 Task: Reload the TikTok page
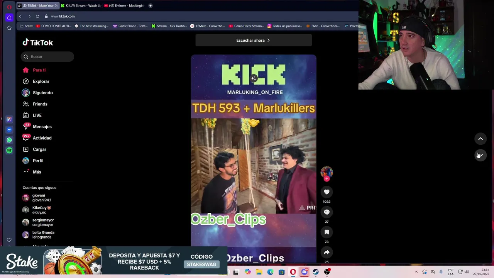click(37, 16)
